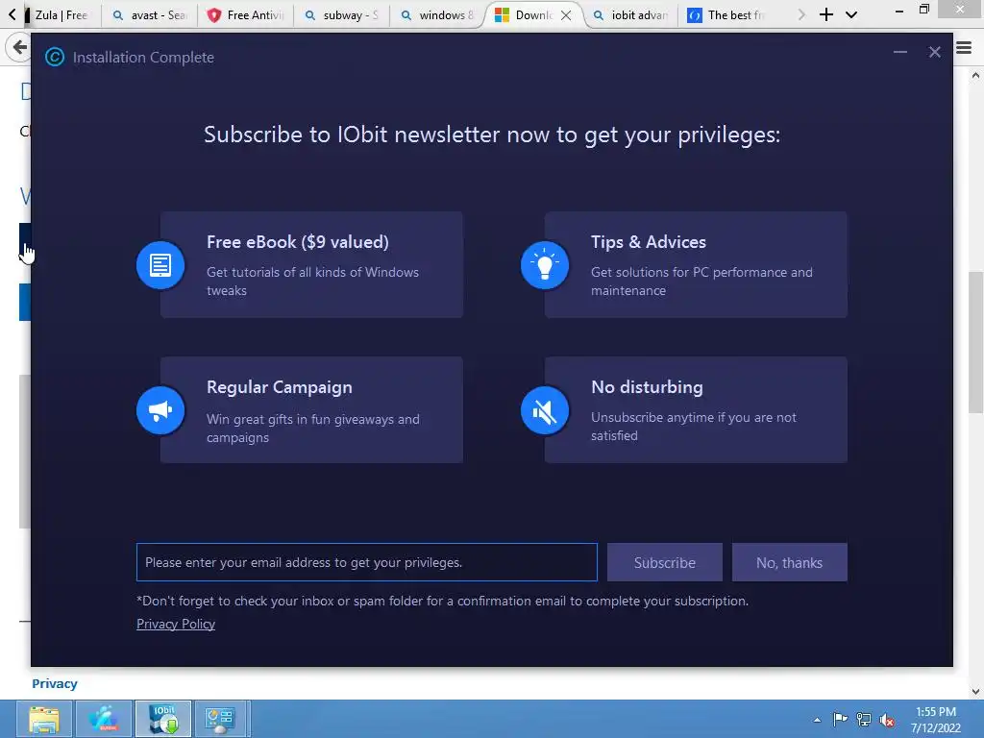Switch to the windows 8 search tab

click(x=438, y=15)
